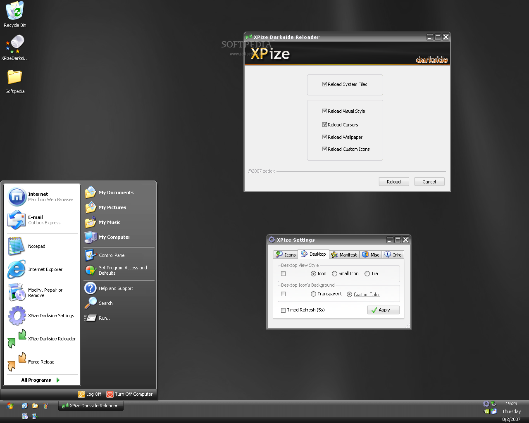The width and height of the screenshot is (529, 423).
Task: Uncheck Reload Custom Icons
Action: click(325, 149)
